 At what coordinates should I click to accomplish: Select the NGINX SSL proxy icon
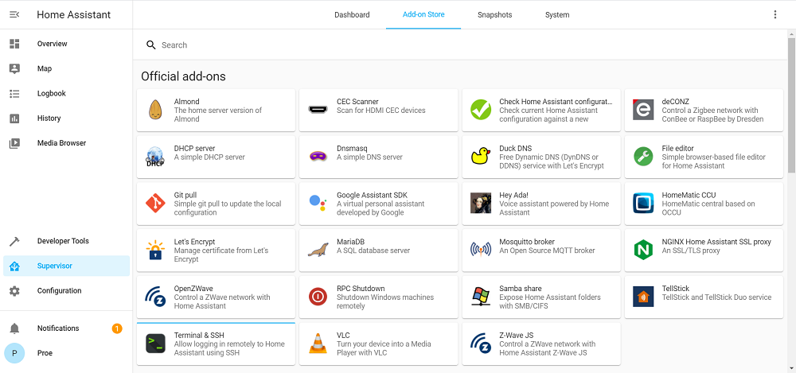click(x=643, y=251)
